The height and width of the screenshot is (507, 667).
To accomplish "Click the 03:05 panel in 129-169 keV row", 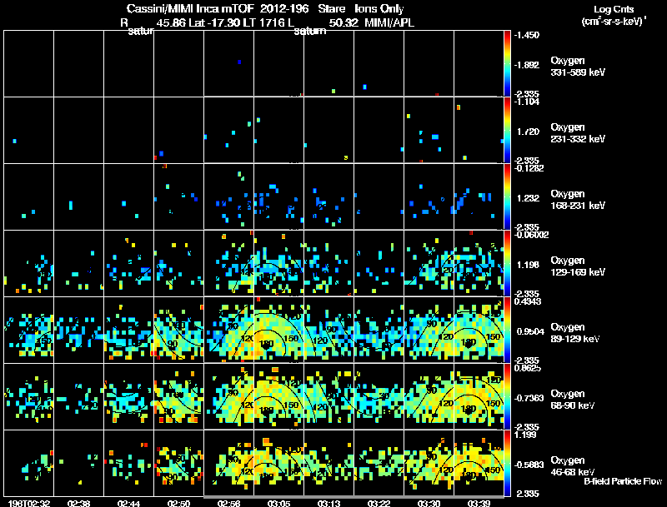I will click(x=279, y=263).
